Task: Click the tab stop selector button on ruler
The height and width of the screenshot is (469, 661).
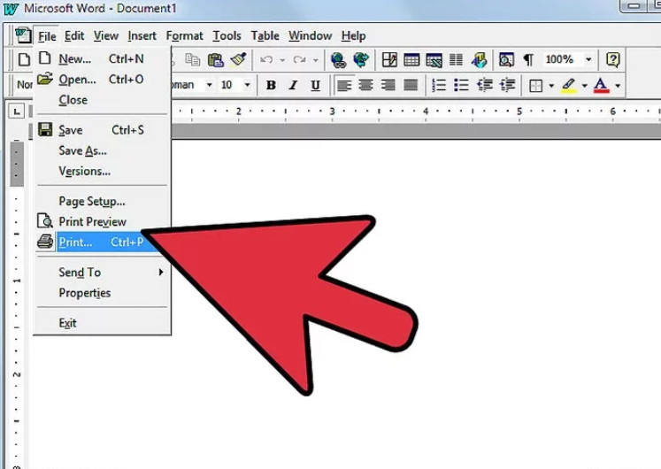Action: (17, 111)
